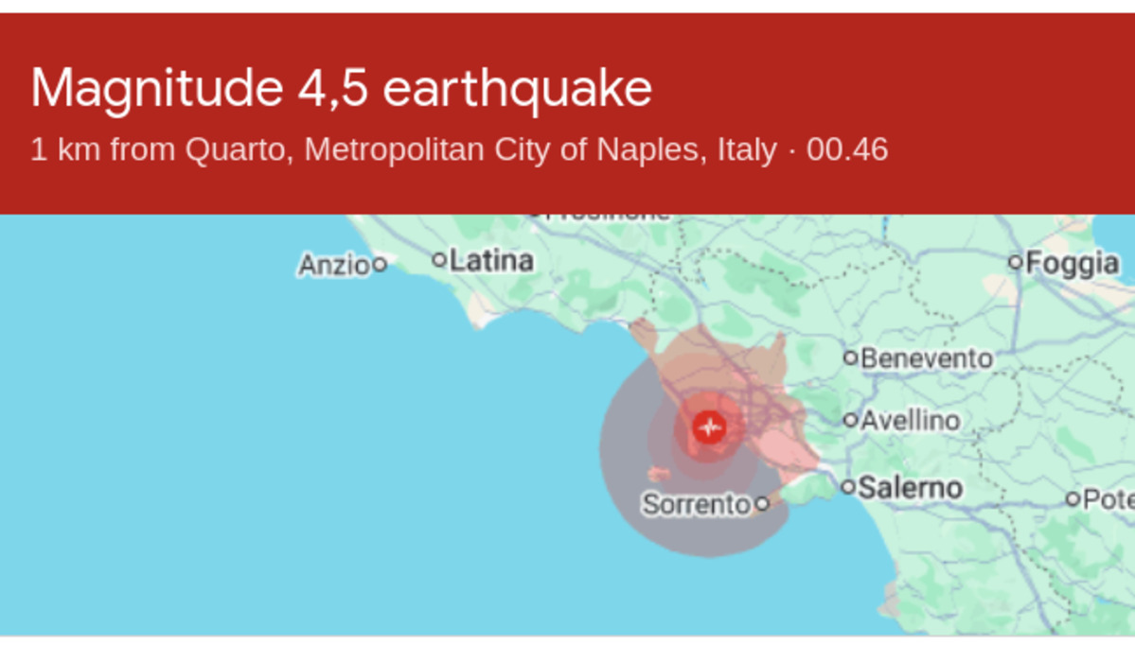
Task: Click the Latina city marker dot
Action: click(438, 259)
